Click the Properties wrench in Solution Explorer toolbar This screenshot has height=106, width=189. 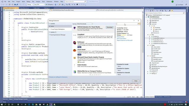(x=170, y=11)
